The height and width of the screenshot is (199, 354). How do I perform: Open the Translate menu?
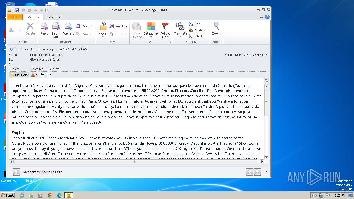coord(180,30)
